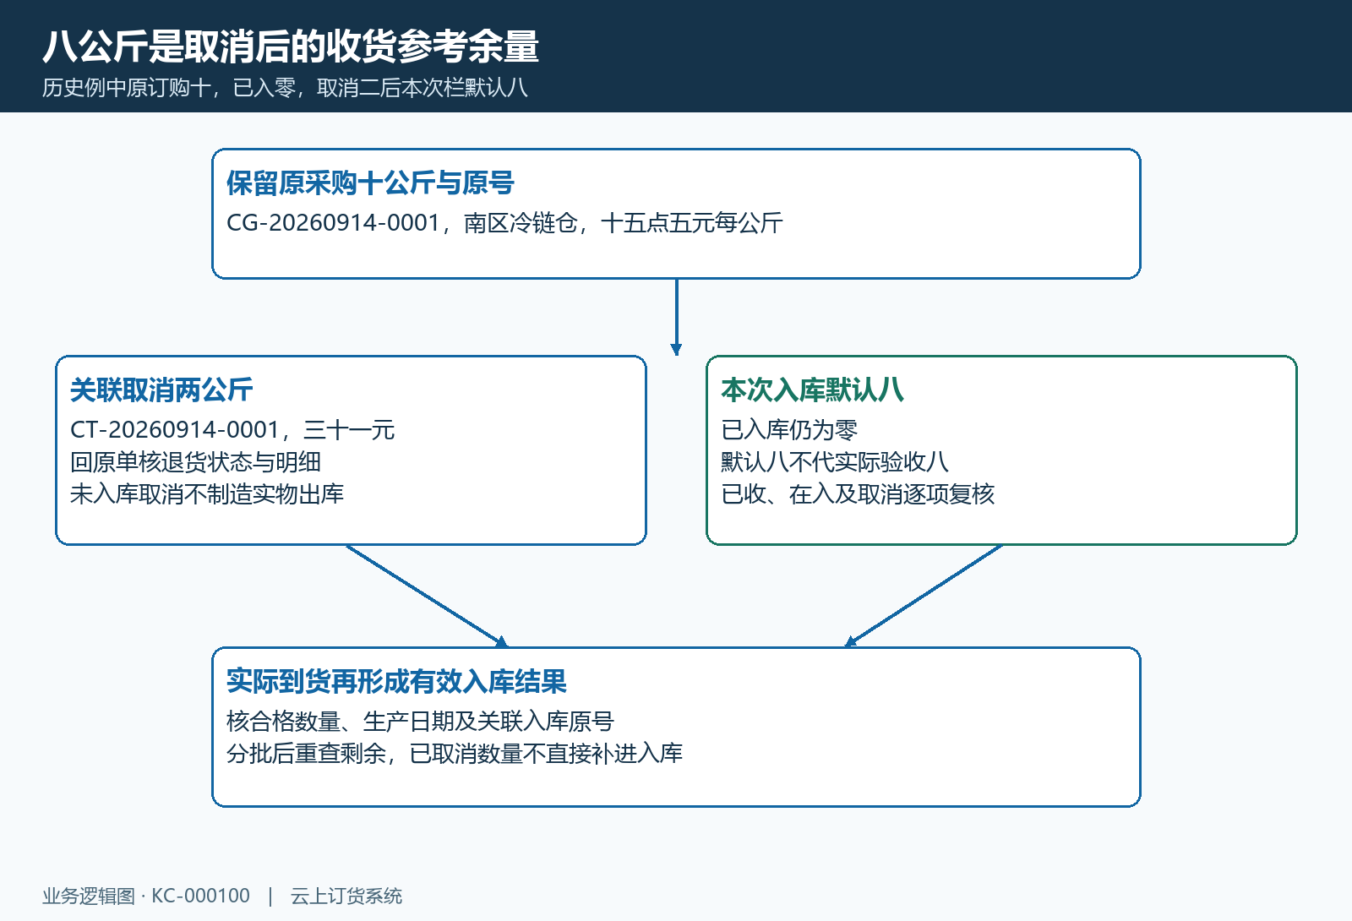
Task: Select the CT-20260914-0001，三十一元 line
Action: click(x=232, y=430)
